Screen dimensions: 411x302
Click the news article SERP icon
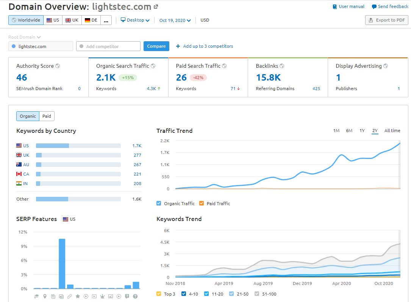pos(53,296)
